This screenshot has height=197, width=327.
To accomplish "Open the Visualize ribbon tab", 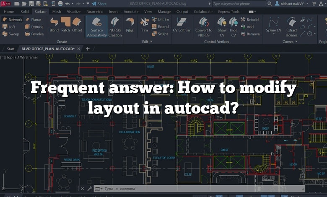I will tap(74, 12).
